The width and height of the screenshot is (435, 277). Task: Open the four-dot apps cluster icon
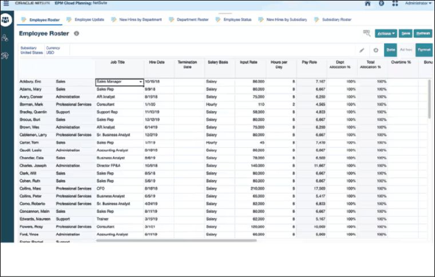click(395, 3)
